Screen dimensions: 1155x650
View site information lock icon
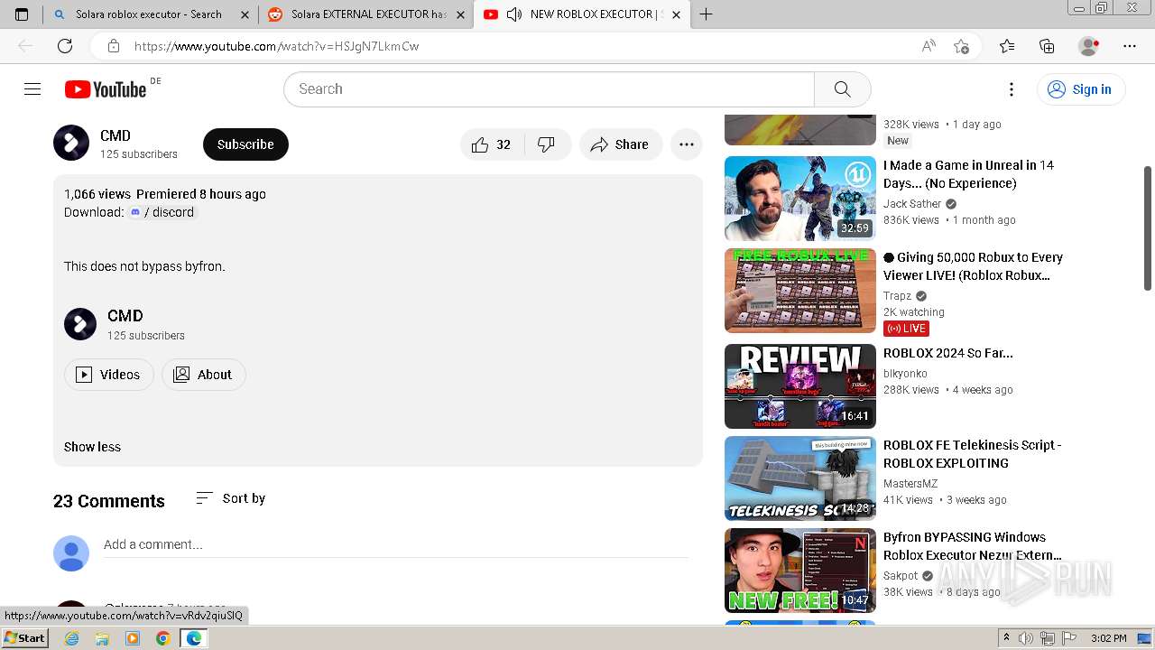[x=114, y=46]
